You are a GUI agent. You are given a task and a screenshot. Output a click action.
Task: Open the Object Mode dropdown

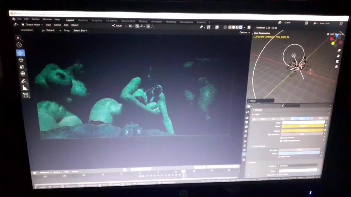pos(32,25)
